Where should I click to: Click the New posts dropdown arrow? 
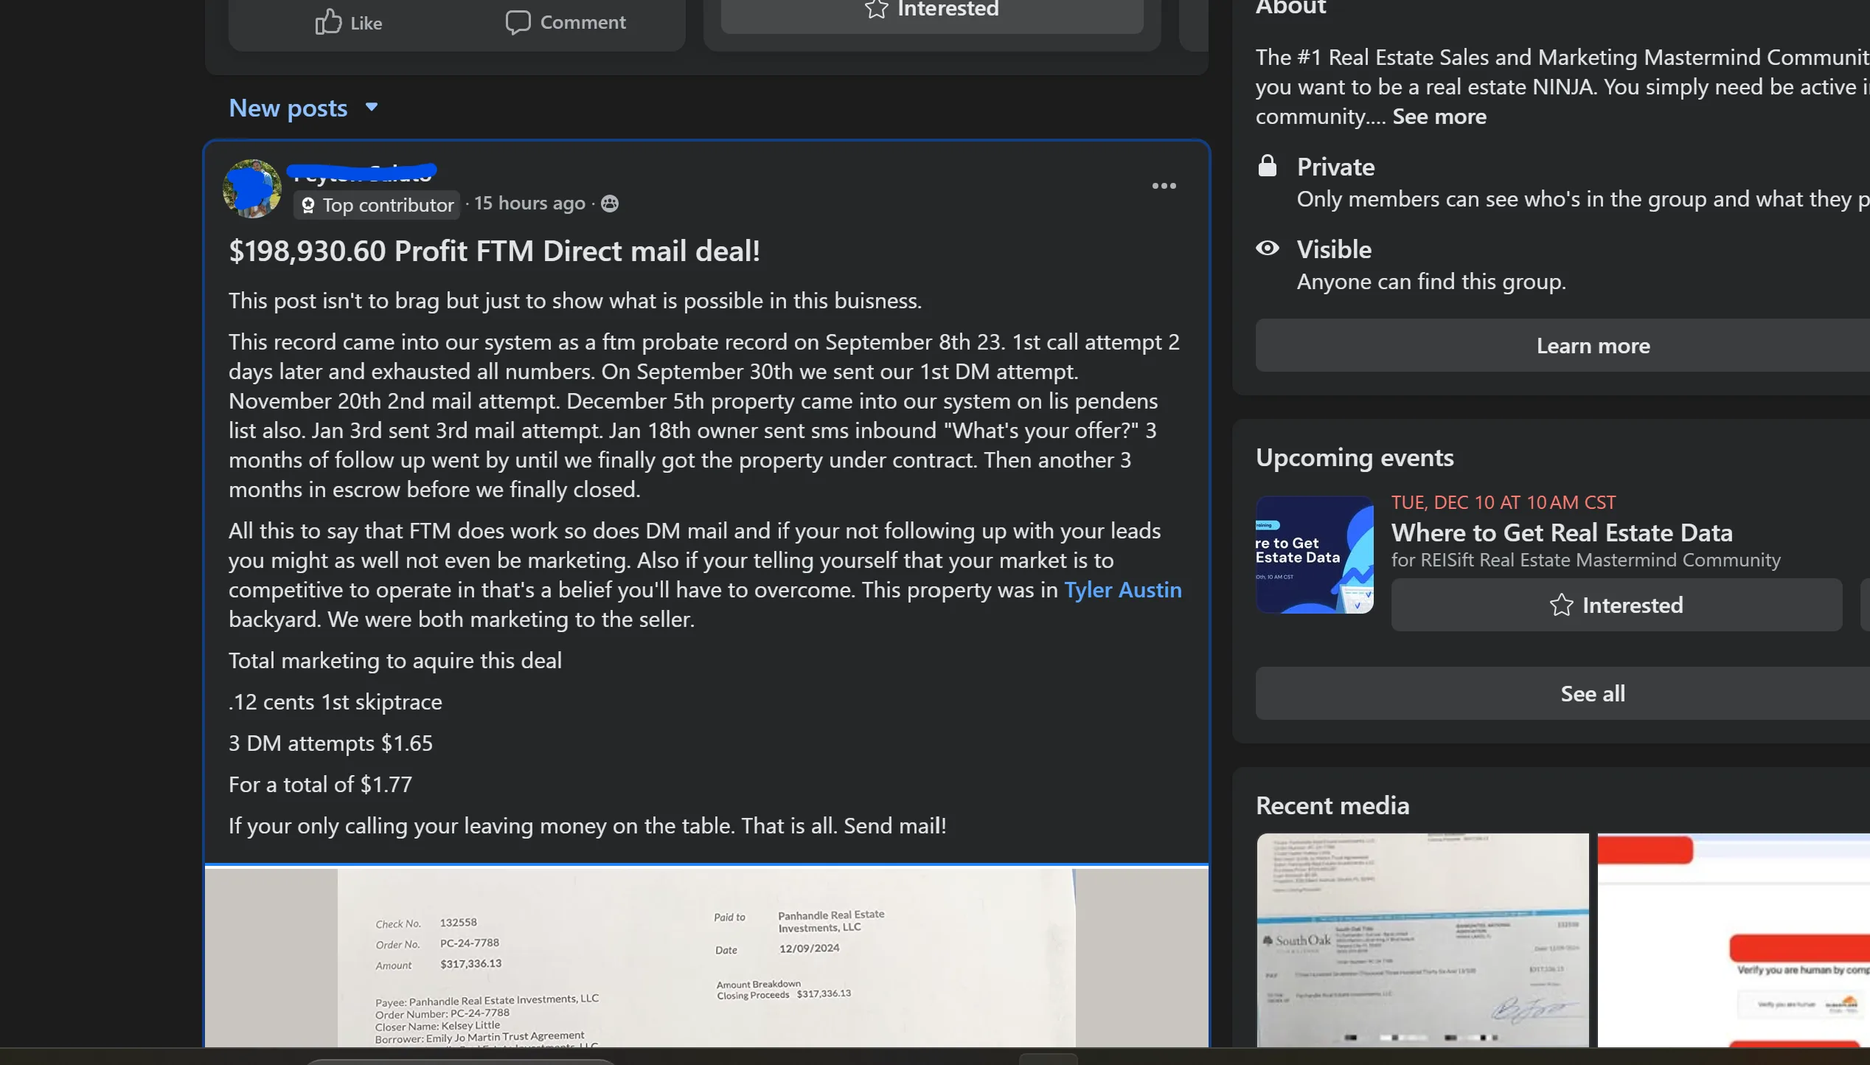tap(372, 108)
